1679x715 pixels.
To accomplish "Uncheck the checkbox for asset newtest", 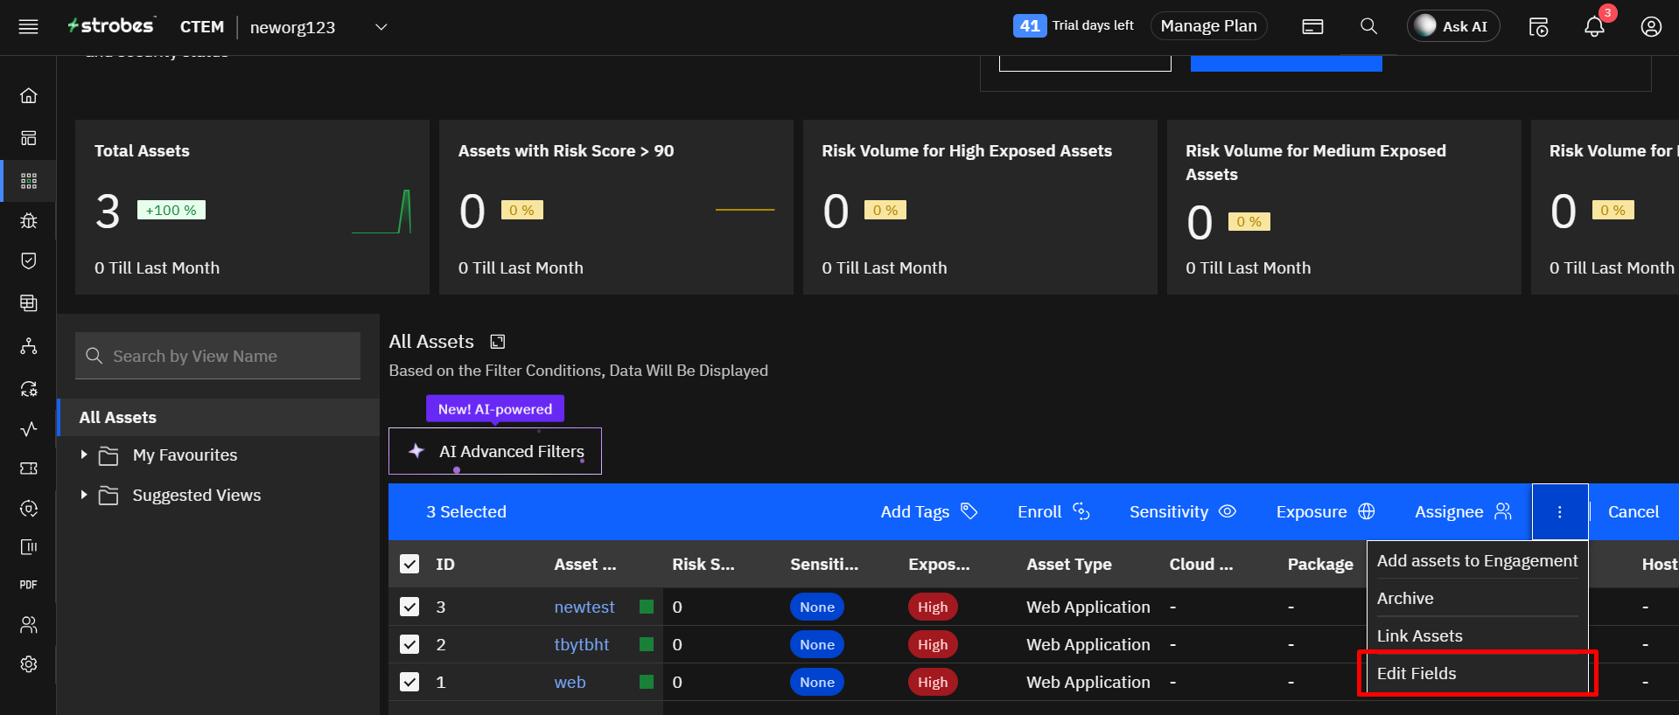I will click(409, 607).
